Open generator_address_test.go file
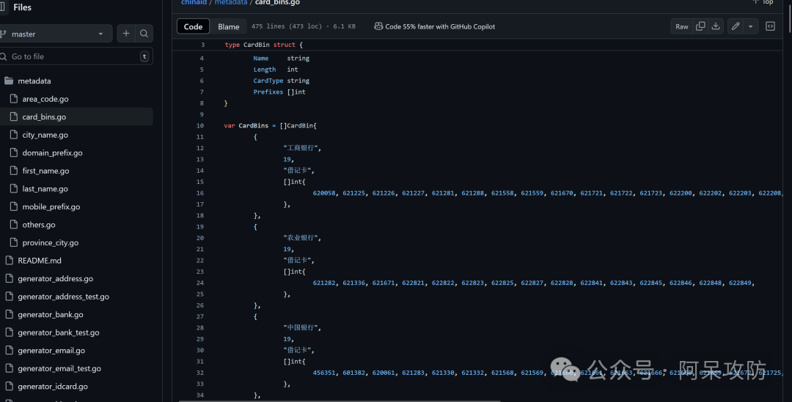The height and width of the screenshot is (402, 792). (64, 297)
